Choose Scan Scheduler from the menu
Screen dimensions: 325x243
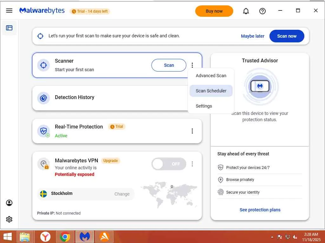[x=211, y=91]
